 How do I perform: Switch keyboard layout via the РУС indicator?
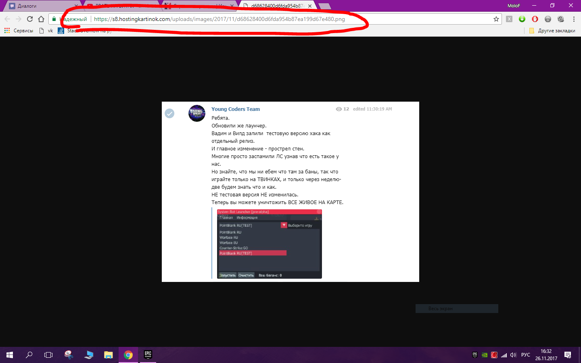pyautogui.click(x=525, y=355)
